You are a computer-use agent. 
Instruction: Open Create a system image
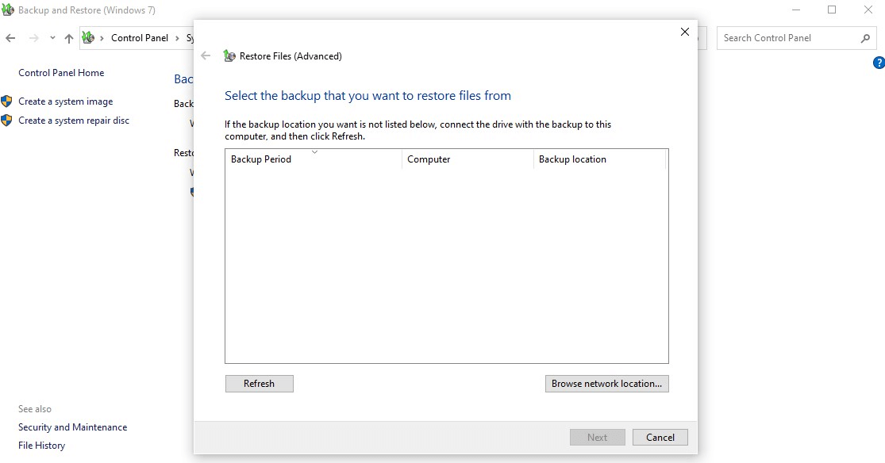pos(65,101)
